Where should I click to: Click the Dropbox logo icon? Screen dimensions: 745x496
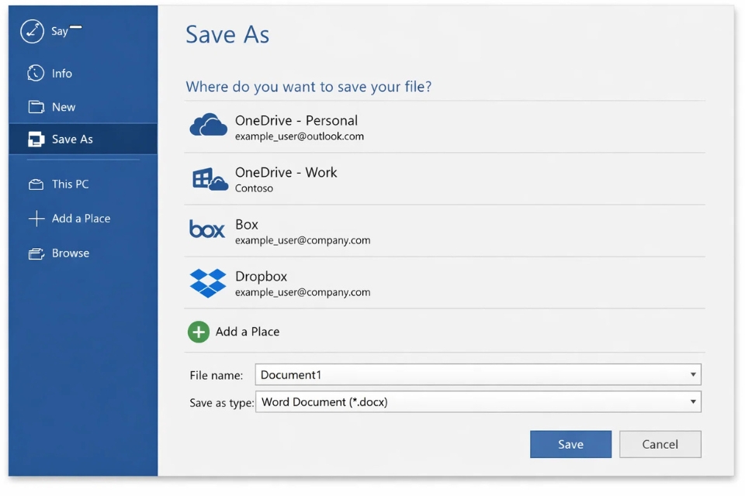208,283
